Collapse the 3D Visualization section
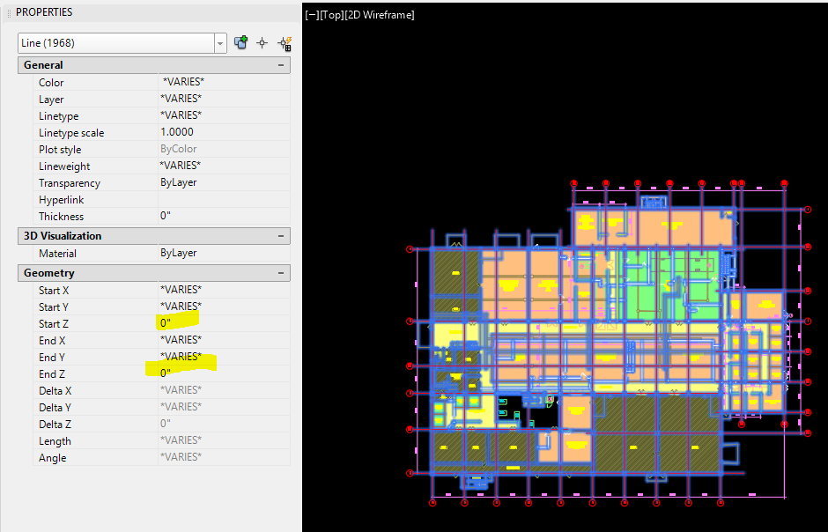828x532 pixels. click(282, 235)
